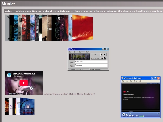This screenshot has height=122, width=163.
Task: Open Play menu in Windows Media Player
Action: [131, 81]
